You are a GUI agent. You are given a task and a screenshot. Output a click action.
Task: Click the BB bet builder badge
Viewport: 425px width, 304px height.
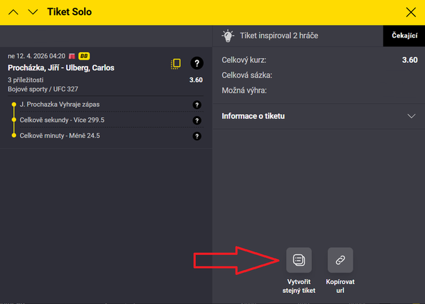84,56
